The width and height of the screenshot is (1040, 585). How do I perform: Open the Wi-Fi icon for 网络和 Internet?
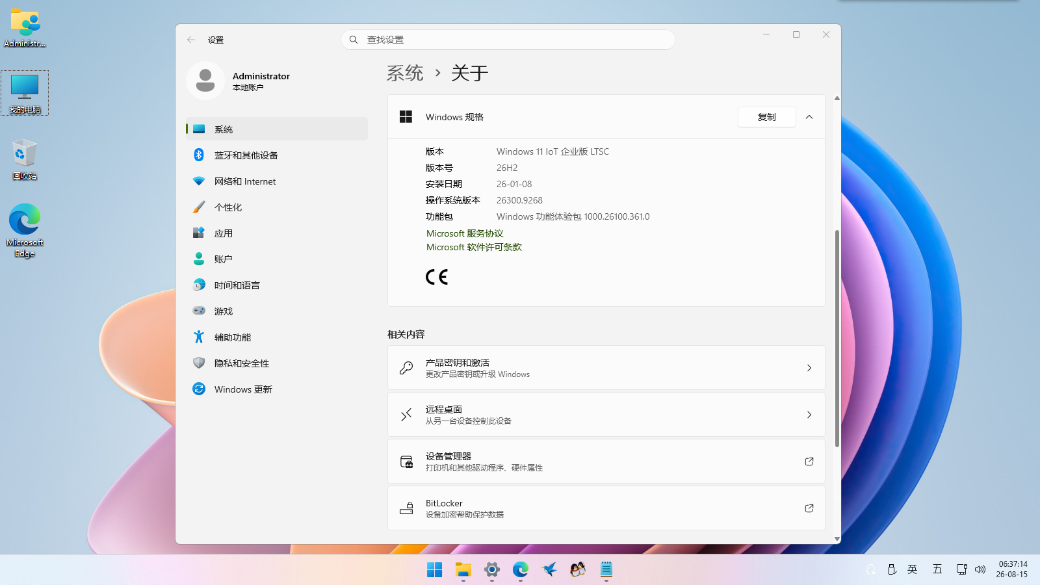(199, 181)
